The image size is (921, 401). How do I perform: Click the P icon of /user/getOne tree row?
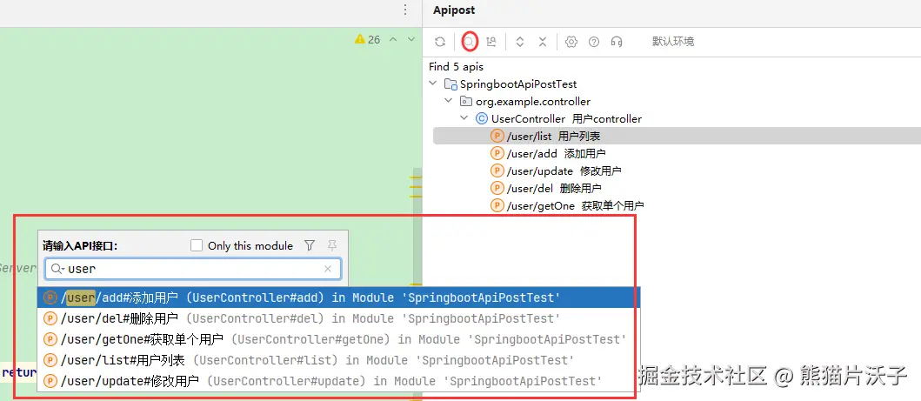tap(497, 205)
